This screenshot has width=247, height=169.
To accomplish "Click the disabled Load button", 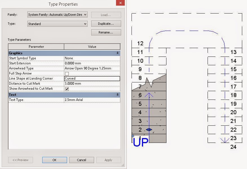I will (106, 14).
